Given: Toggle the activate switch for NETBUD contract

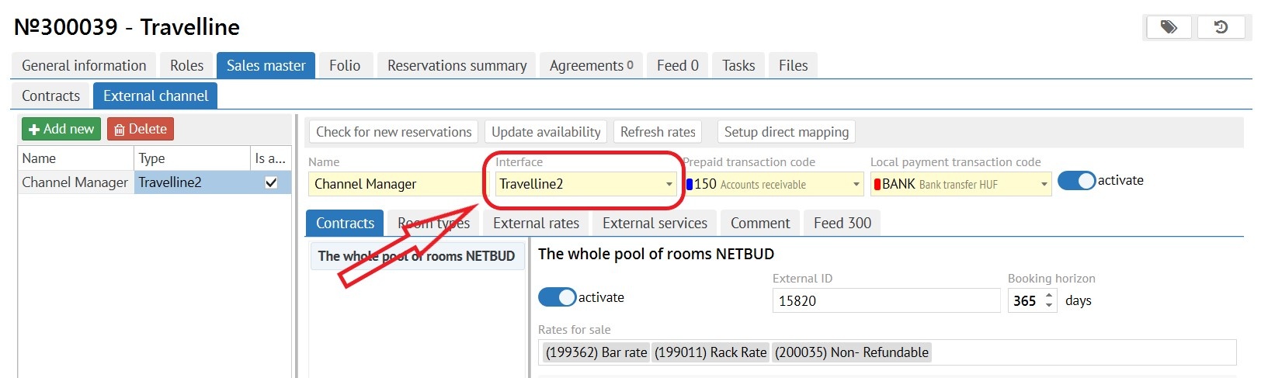Looking at the screenshot, I should [x=557, y=297].
